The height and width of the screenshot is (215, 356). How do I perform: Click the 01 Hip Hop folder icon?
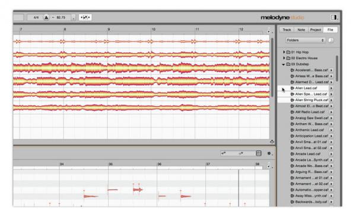point(288,52)
